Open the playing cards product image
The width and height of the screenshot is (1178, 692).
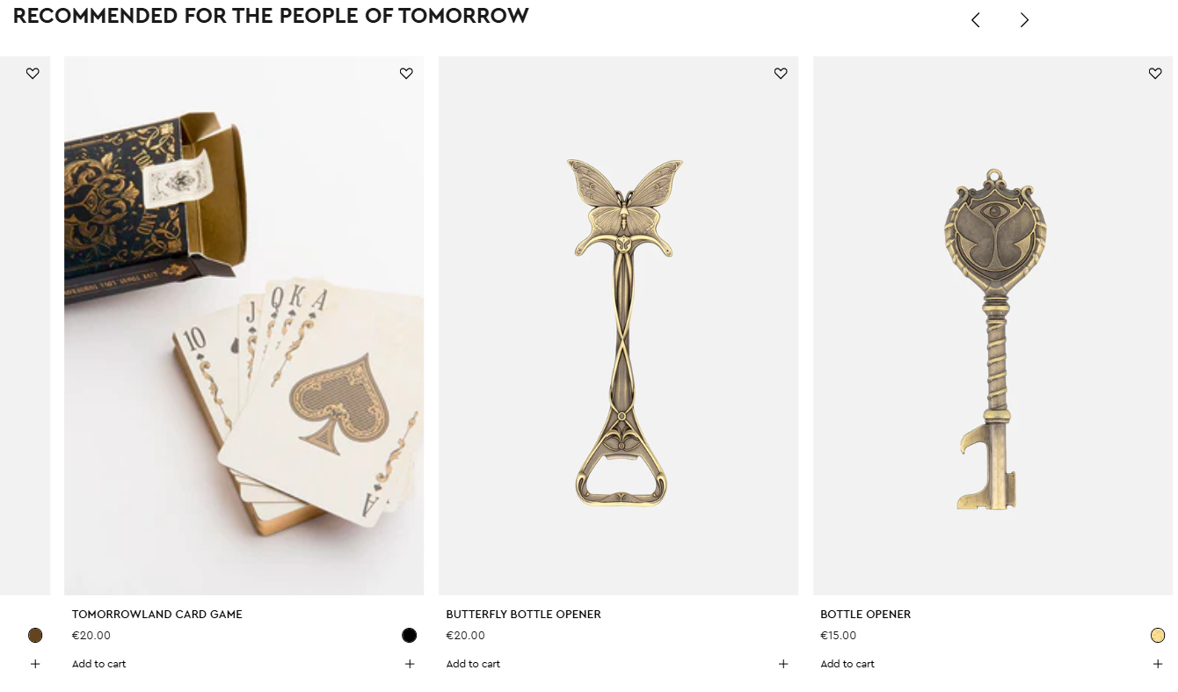tap(244, 325)
